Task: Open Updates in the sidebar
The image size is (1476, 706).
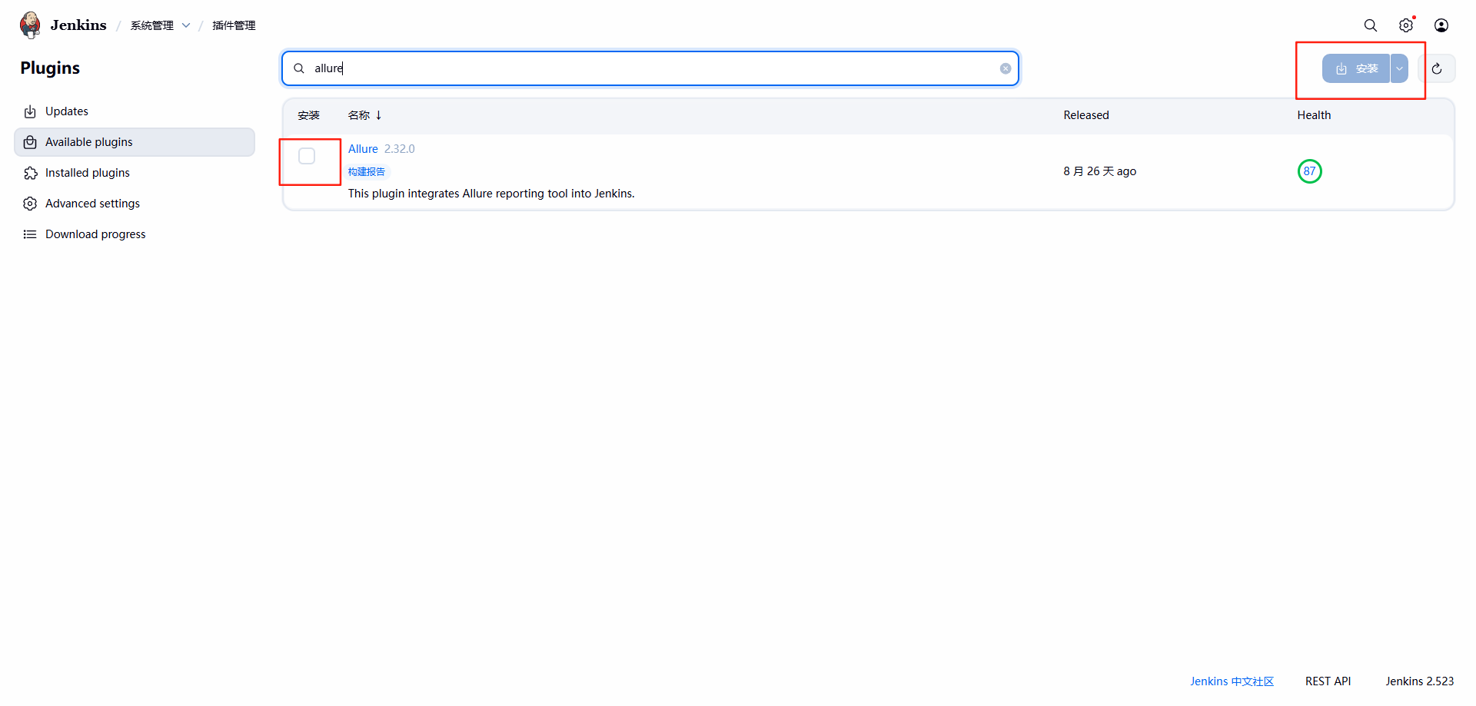Action: point(135,111)
